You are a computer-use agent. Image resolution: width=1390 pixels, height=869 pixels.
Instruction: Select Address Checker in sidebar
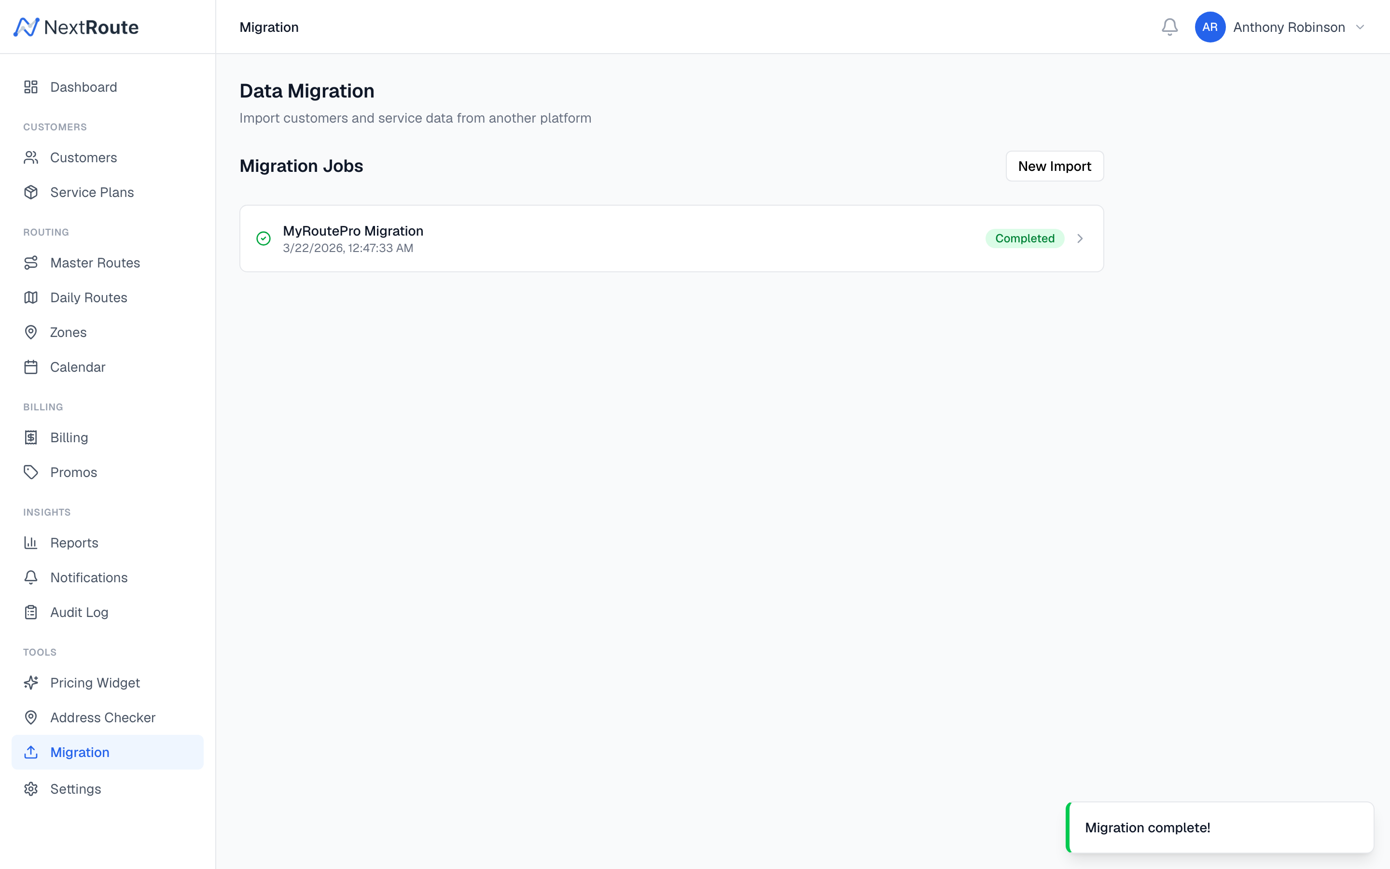(103, 717)
